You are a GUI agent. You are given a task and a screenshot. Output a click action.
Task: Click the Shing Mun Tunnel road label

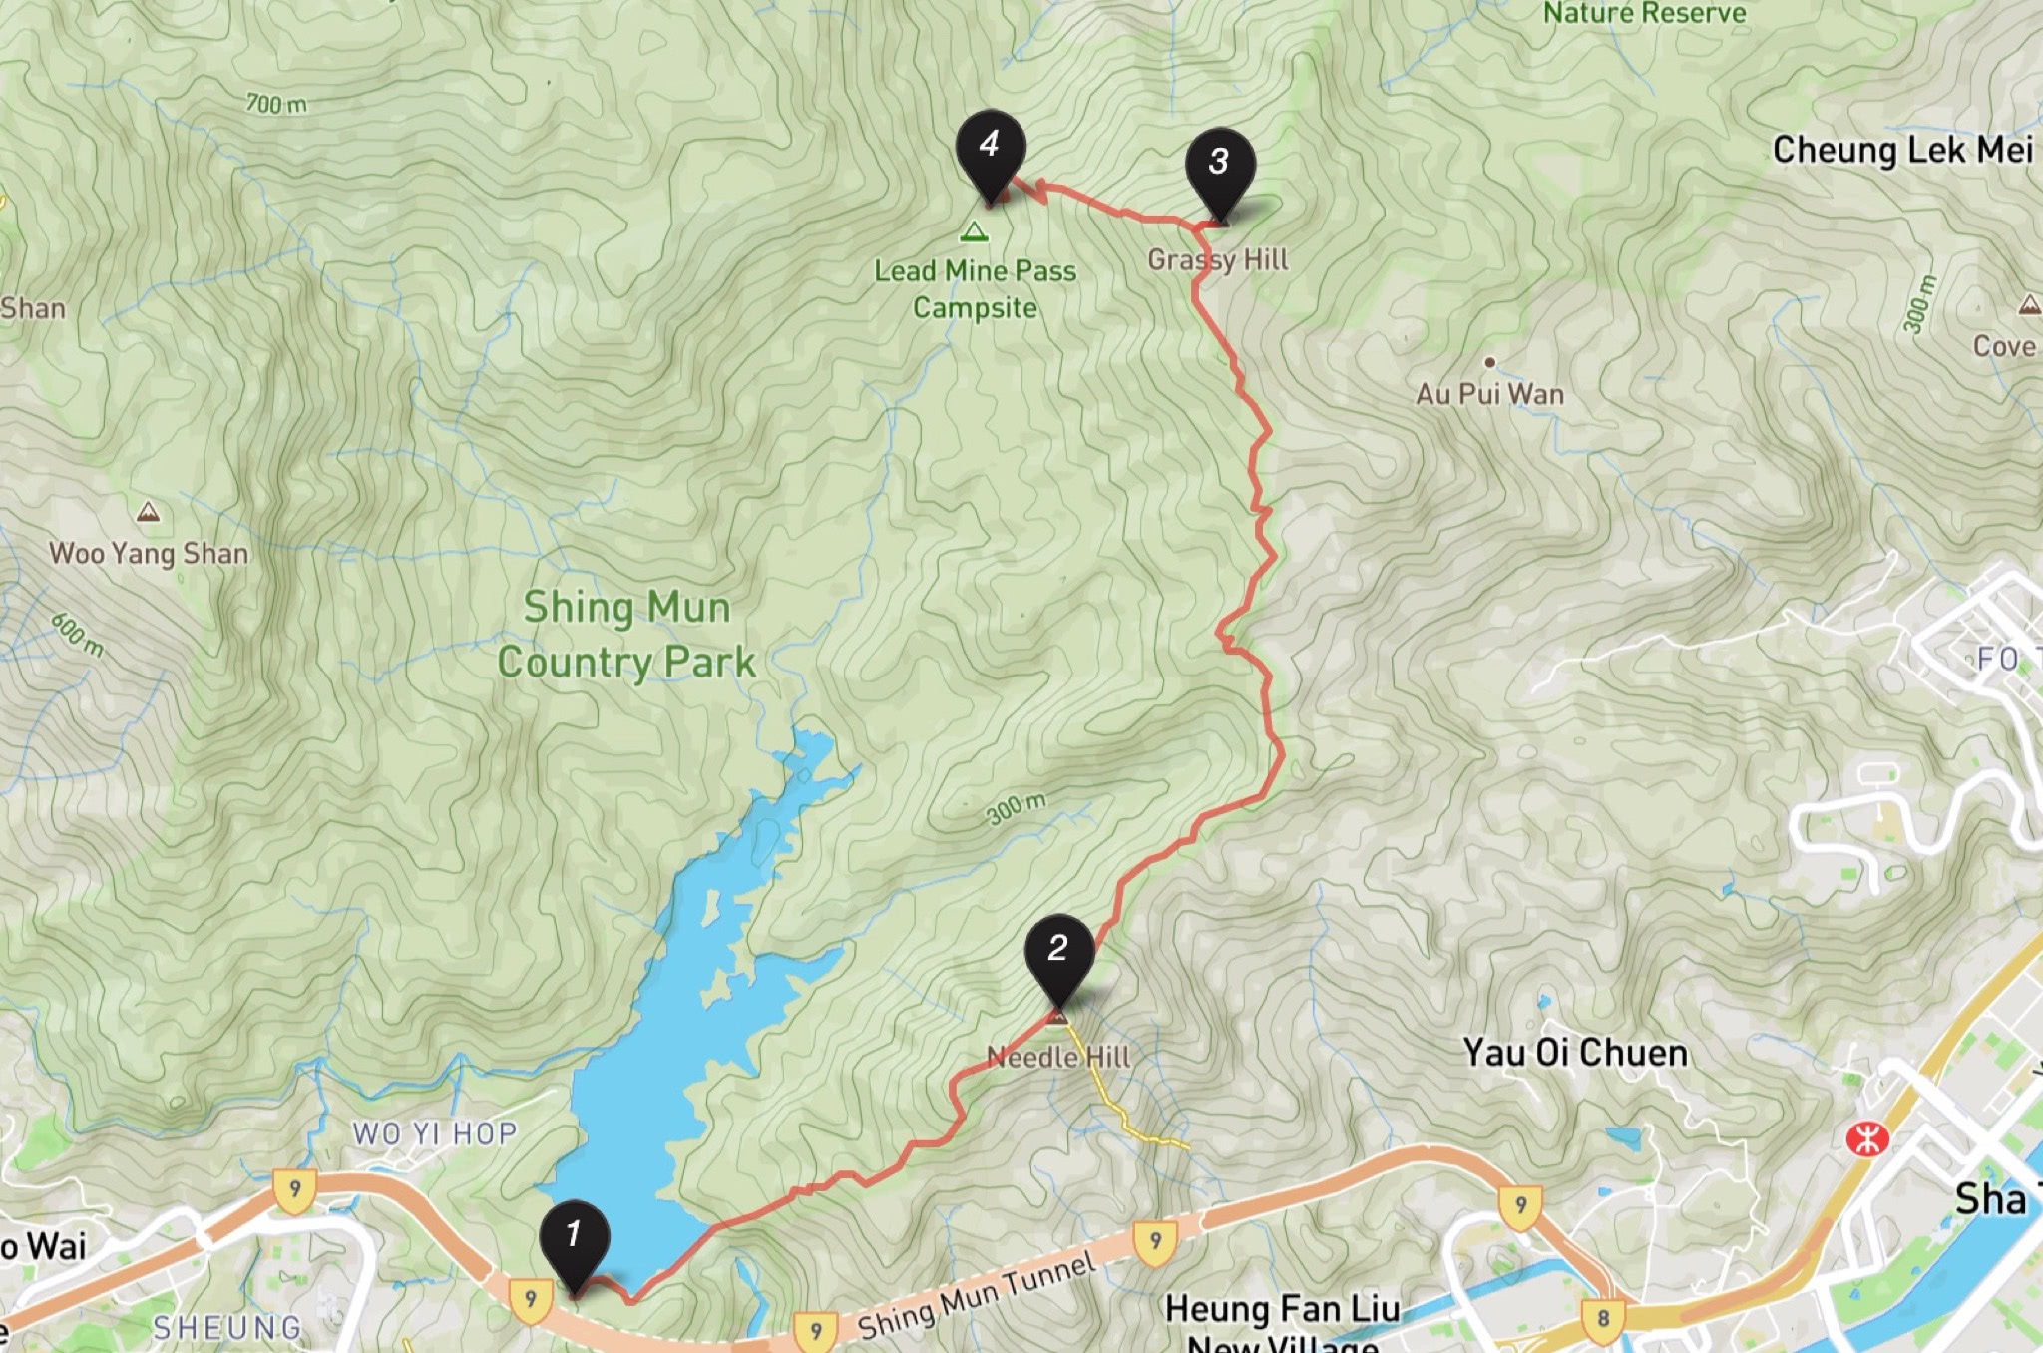(977, 1297)
